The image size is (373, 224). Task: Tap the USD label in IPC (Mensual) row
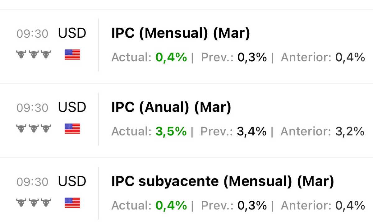click(x=72, y=33)
